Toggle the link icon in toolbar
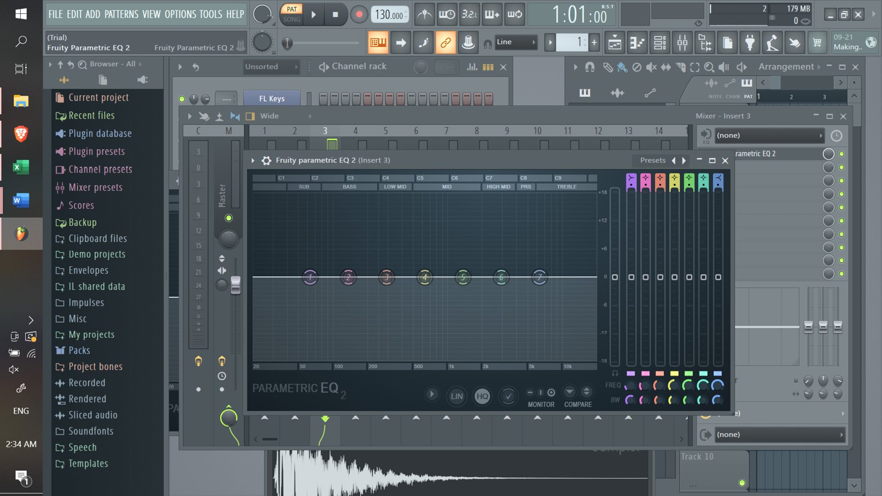This screenshot has height=496, width=882. click(445, 42)
